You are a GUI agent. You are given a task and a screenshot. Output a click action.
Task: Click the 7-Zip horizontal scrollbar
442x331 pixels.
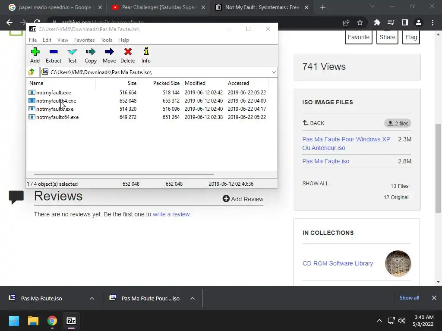point(124,174)
